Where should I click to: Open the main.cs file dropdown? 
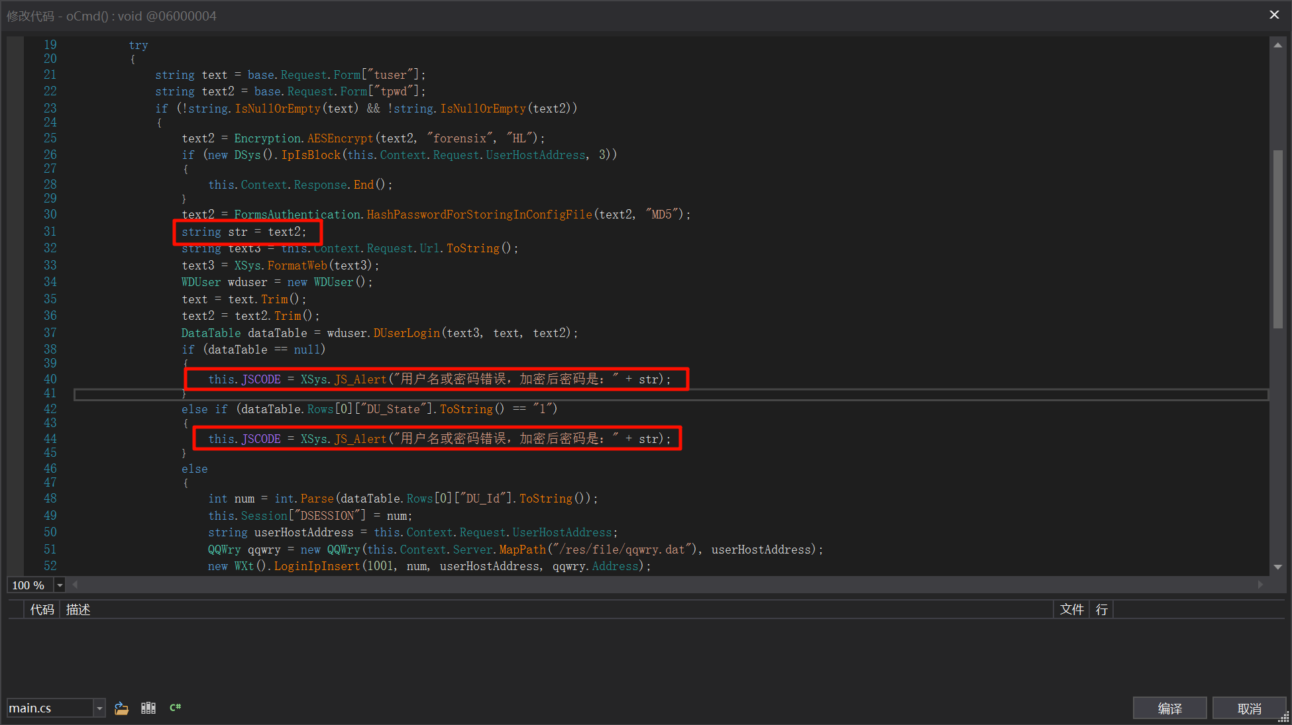[x=99, y=708]
